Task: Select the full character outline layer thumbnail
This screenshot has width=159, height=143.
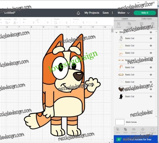Action: (121, 38)
